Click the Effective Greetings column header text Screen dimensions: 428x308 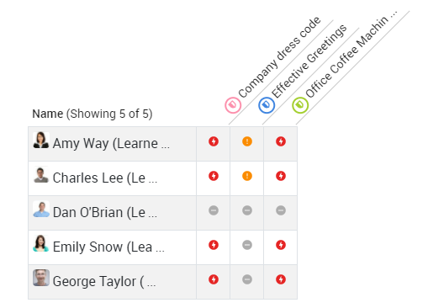309,61
